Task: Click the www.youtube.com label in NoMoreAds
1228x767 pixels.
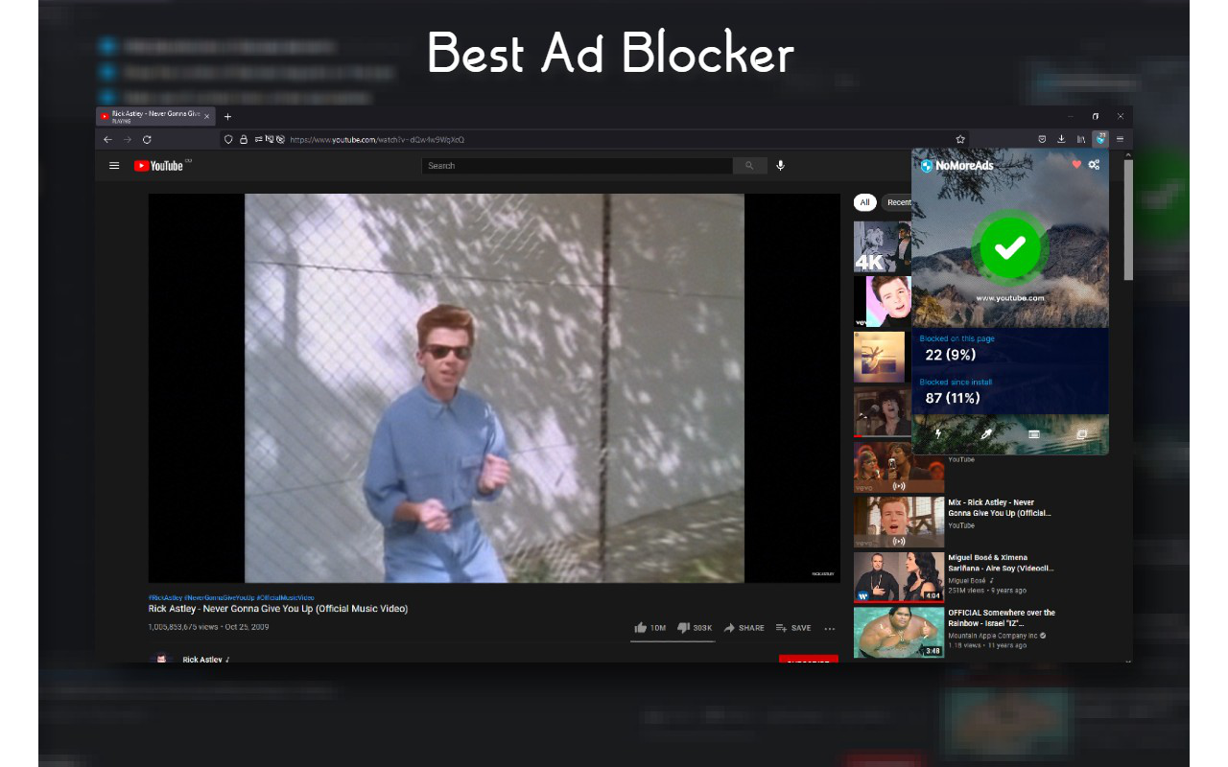Action: coord(1009,298)
